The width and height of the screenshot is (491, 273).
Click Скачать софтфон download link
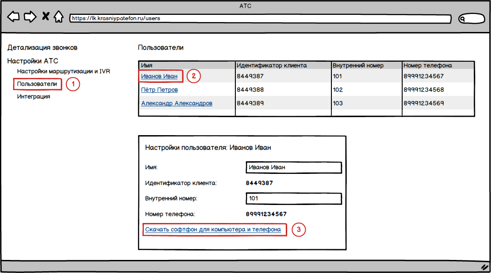click(213, 230)
